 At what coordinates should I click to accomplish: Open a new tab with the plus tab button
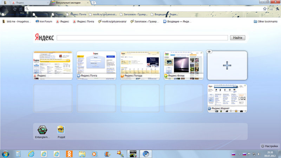pyautogui.click(x=93, y=3)
